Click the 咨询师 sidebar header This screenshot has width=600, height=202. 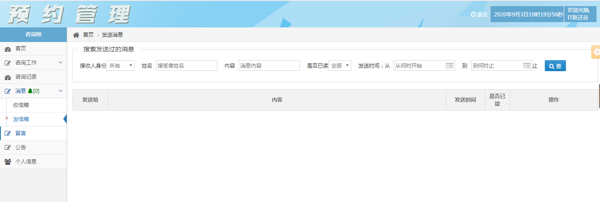(34, 34)
